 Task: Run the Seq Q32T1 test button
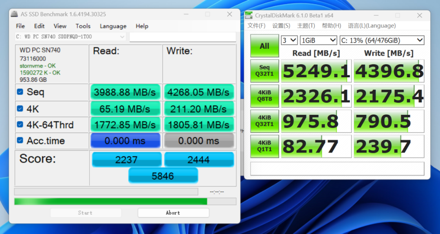click(x=264, y=71)
